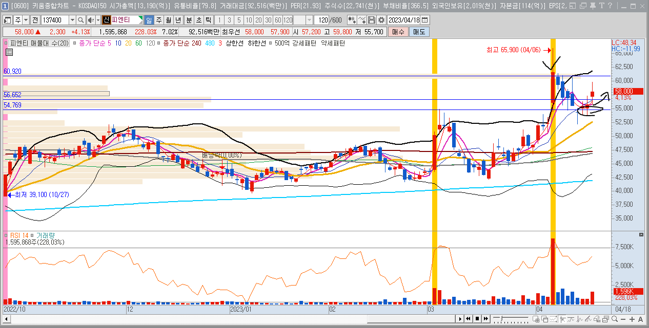Play the chart replay
The width and height of the screenshot is (649, 328).
point(460,319)
